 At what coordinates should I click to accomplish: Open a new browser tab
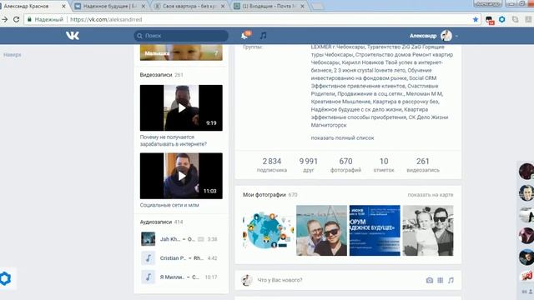(317, 7)
